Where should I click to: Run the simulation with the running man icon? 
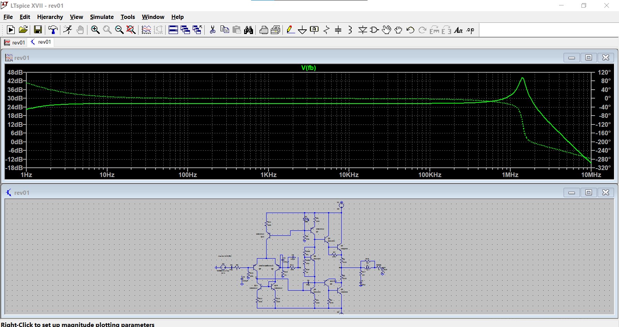68,30
